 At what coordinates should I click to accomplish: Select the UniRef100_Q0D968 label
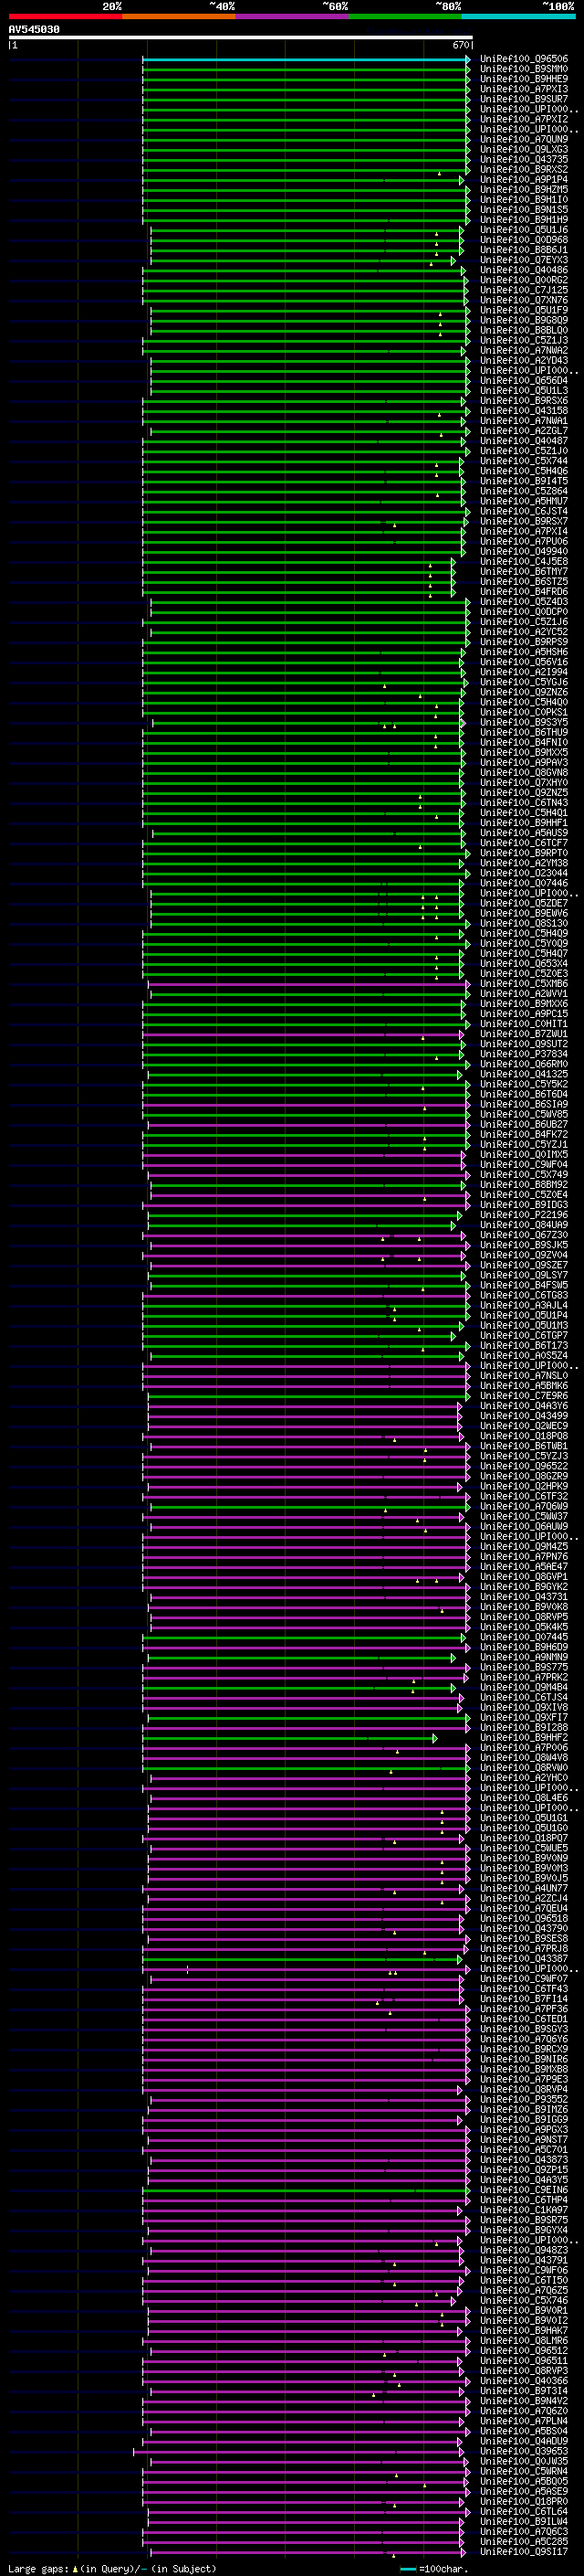524,240
